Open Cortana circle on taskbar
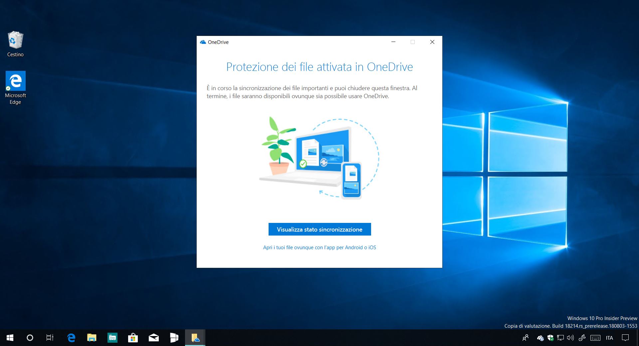Screen dimensions: 639x346 click(x=30, y=338)
